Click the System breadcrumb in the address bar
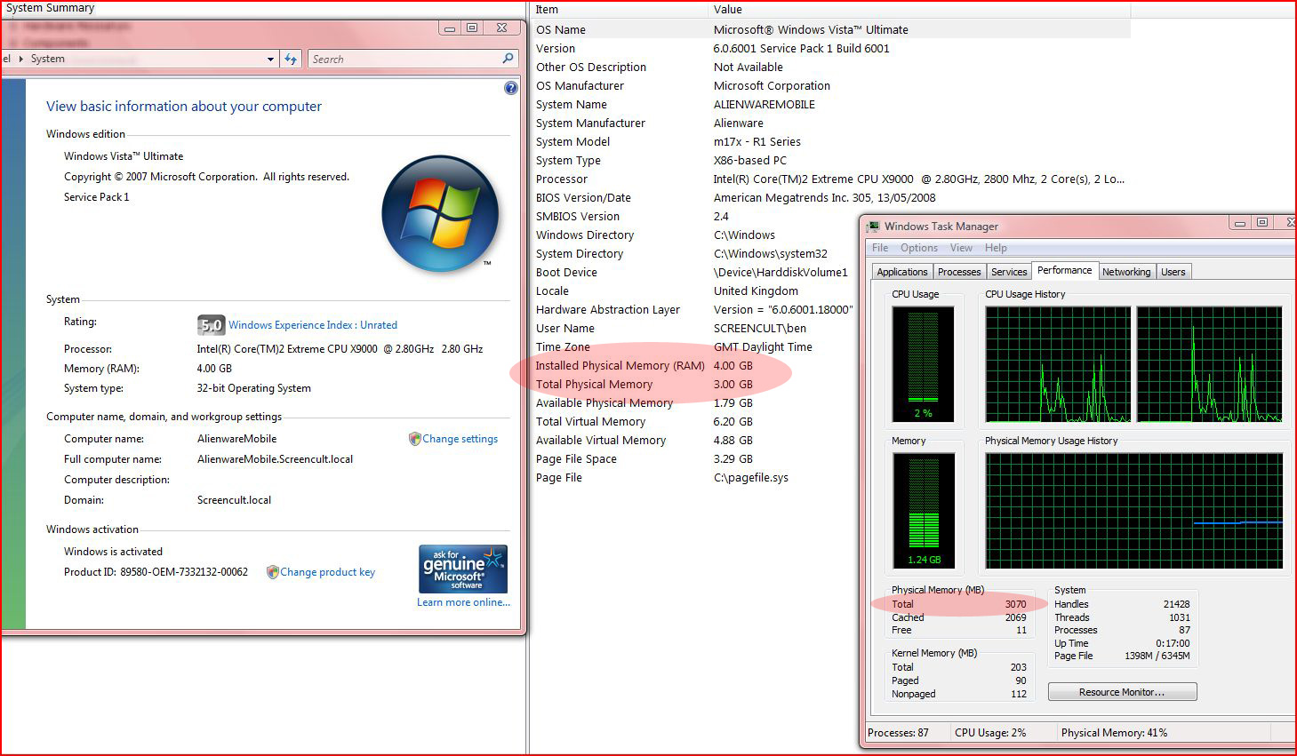The height and width of the screenshot is (756, 1297). point(48,59)
